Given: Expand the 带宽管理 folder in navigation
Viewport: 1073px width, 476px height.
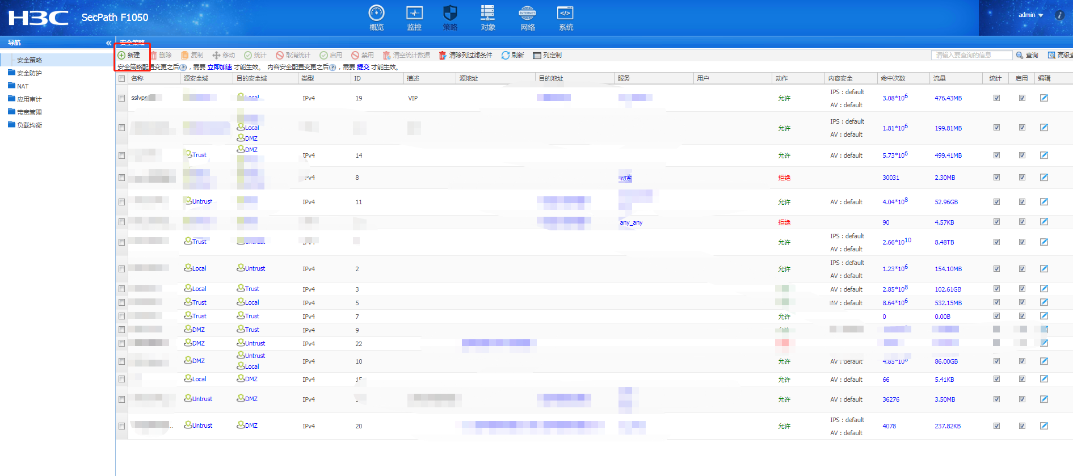Looking at the screenshot, I should click(25, 112).
